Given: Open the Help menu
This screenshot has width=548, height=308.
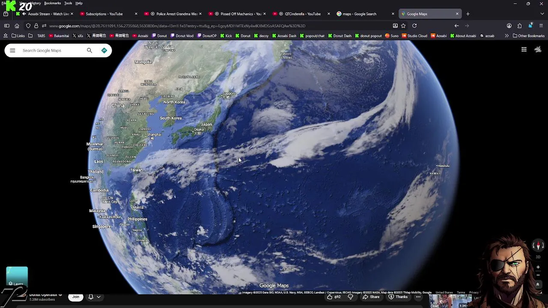Looking at the screenshot, I should (79, 3).
